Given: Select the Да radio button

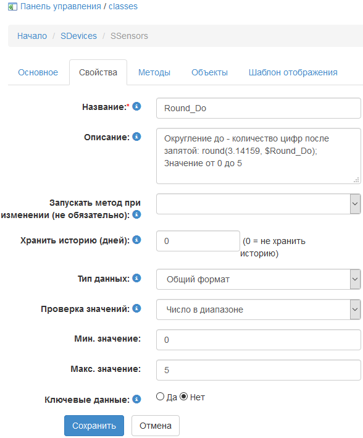Looking at the screenshot, I should point(160,397).
